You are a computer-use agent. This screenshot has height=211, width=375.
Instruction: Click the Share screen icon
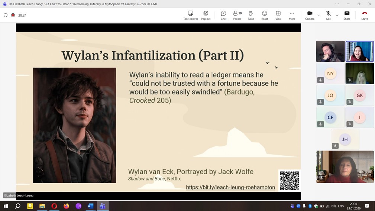pyautogui.click(x=347, y=15)
